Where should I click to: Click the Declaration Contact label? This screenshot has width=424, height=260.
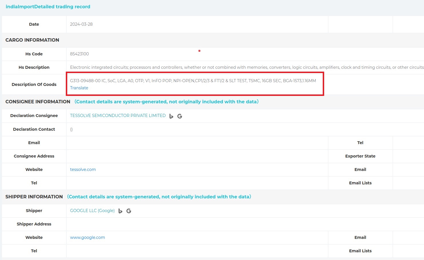(34, 129)
